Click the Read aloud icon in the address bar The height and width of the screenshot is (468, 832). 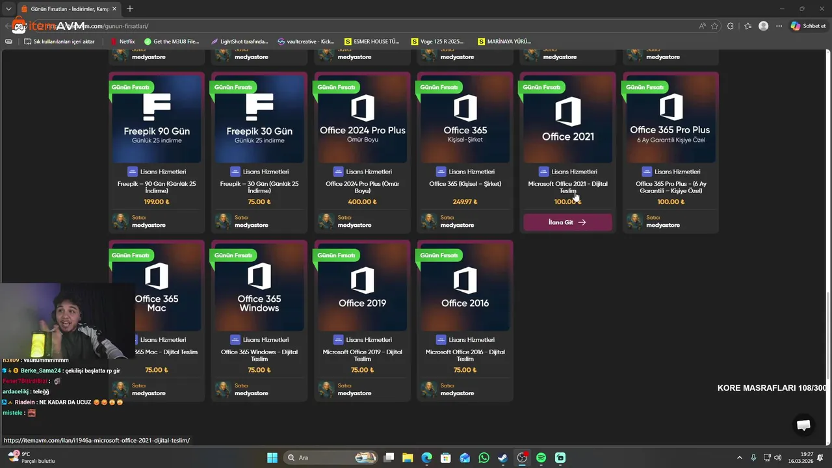pyautogui.click(x=703, y=26)
